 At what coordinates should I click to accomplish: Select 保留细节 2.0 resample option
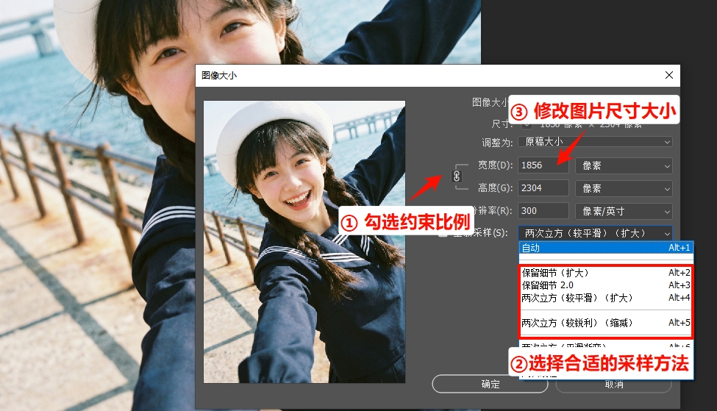(x=606, y=285)
